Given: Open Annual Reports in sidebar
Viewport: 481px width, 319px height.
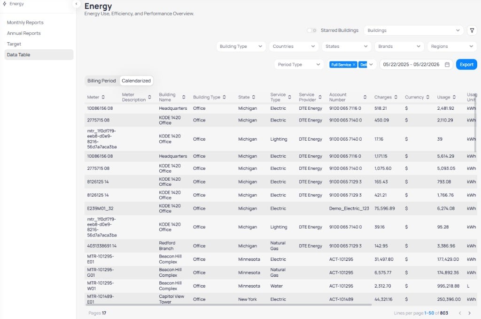Looking at the screenshot, I should (x=23, y=33).
